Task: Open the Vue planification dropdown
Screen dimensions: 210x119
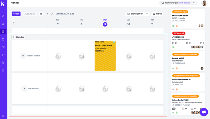Action: (137, 14)
